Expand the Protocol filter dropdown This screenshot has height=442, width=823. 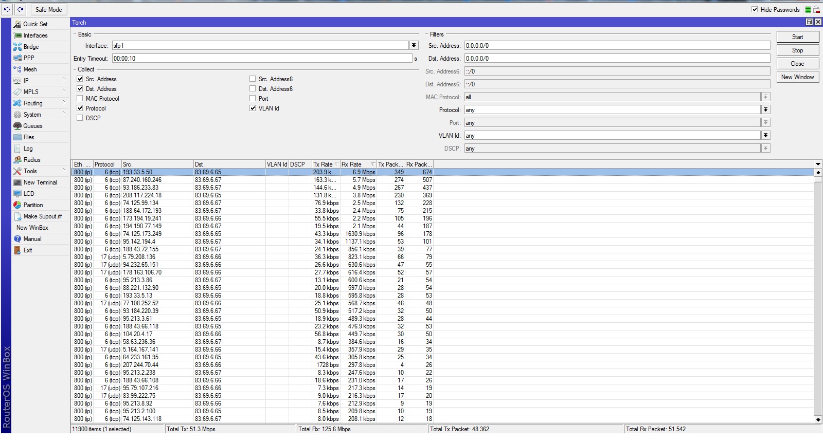[765, 110]
